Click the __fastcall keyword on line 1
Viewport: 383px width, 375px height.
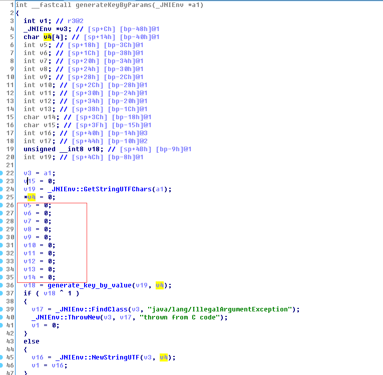tap(51, 5)
